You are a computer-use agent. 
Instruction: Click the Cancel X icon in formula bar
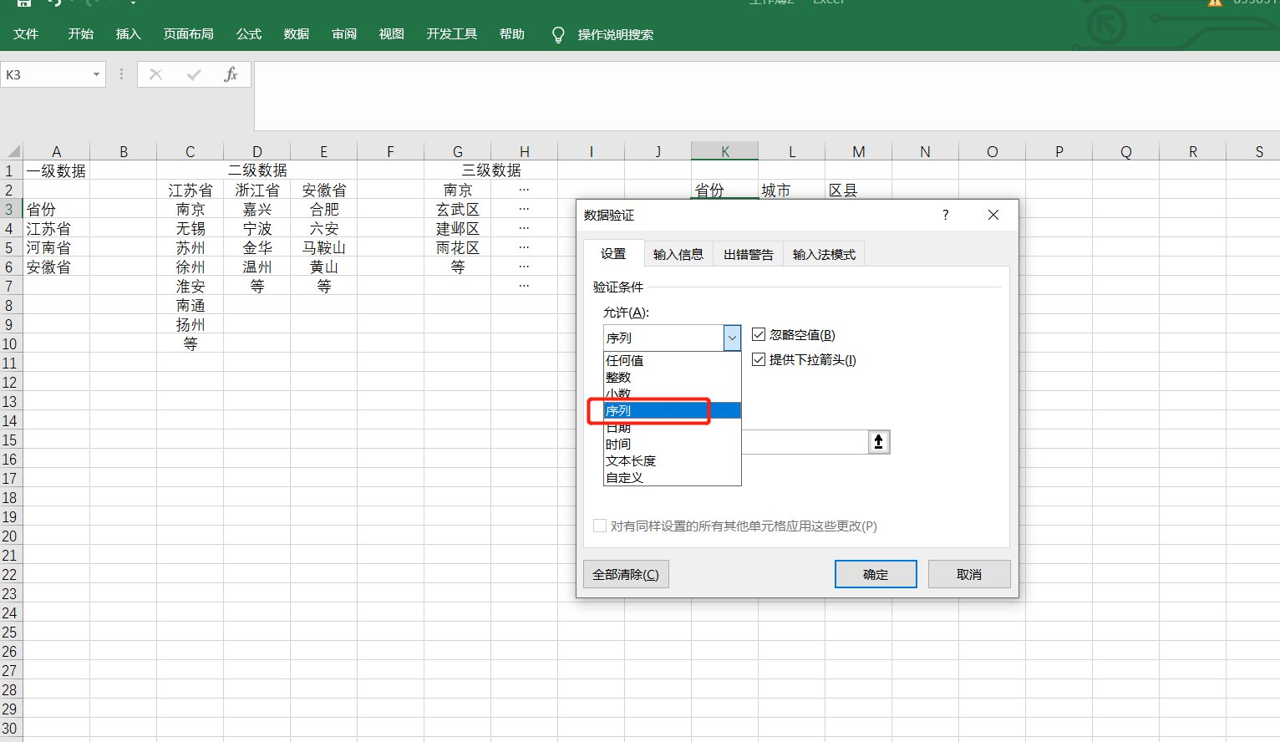click(155, 74)
